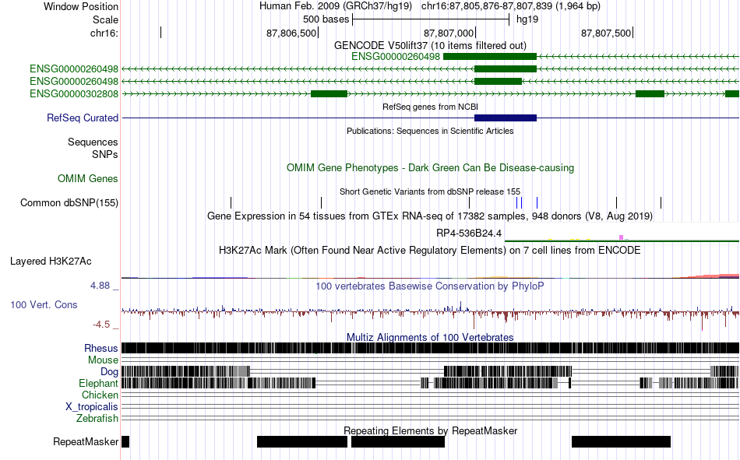
Task: Click the rightmost RepeatMasker black block
Action: click(621, 441)
